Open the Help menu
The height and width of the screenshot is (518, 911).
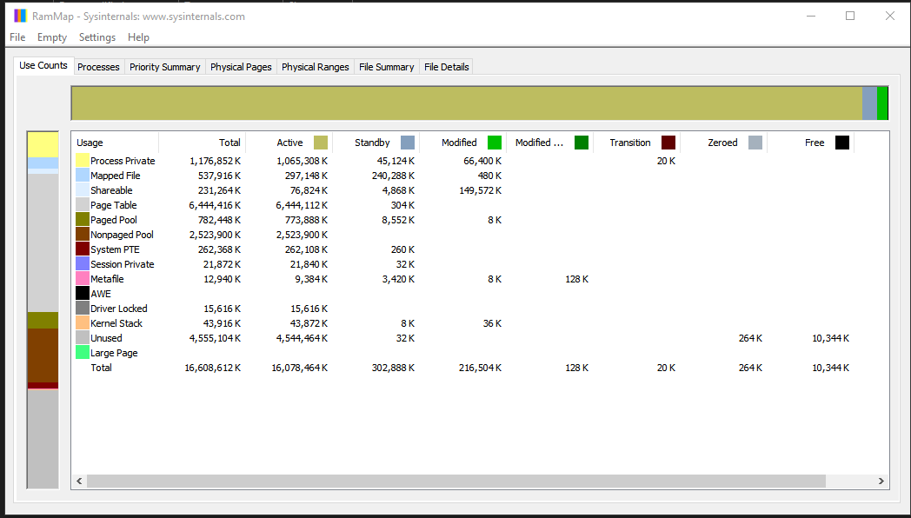[x=138, y=37]
